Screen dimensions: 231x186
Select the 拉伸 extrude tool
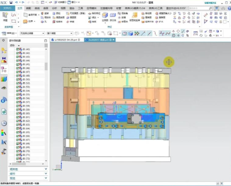coord(28,21)
